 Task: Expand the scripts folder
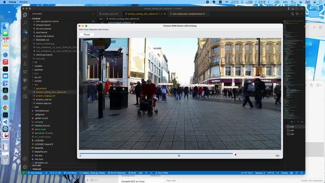tap(38, 81)
